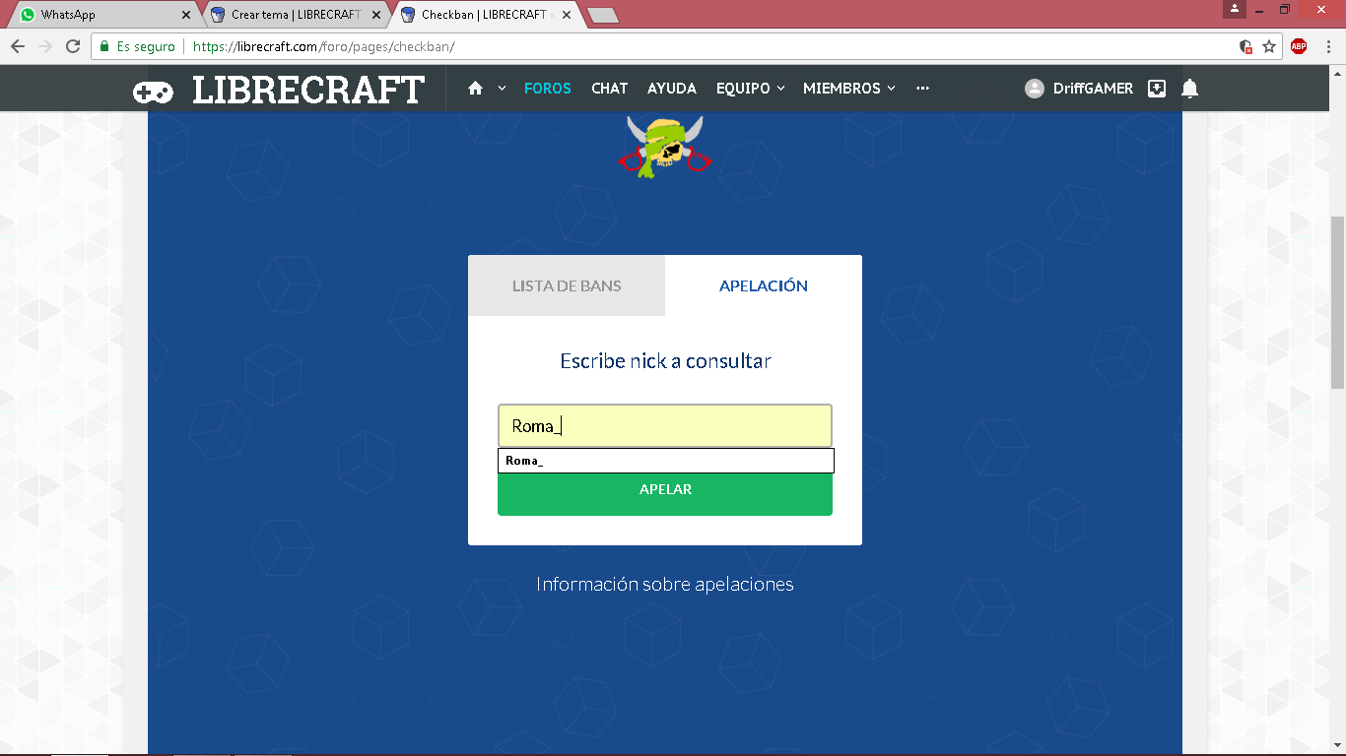This screenshot has width=1346, height=756.
Task: Open DriffGAMER user account menu
Action: coord(1093,88)
